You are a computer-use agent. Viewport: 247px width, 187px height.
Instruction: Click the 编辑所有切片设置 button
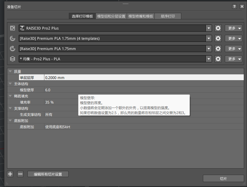coord(48,174)
